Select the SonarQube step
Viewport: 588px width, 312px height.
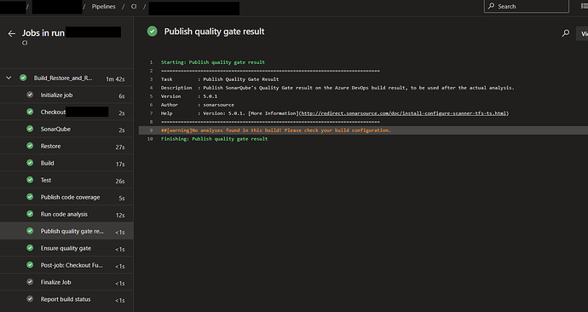pyautogui.click(x=66, y=129)
